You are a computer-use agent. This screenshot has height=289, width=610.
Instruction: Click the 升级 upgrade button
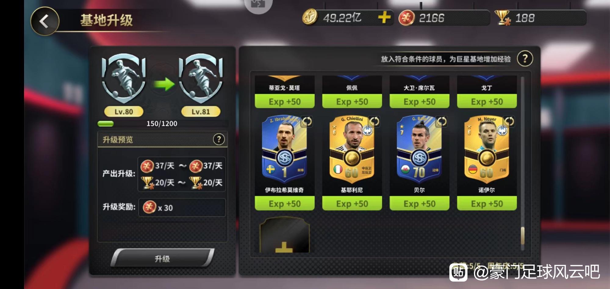tap(162, 259)
